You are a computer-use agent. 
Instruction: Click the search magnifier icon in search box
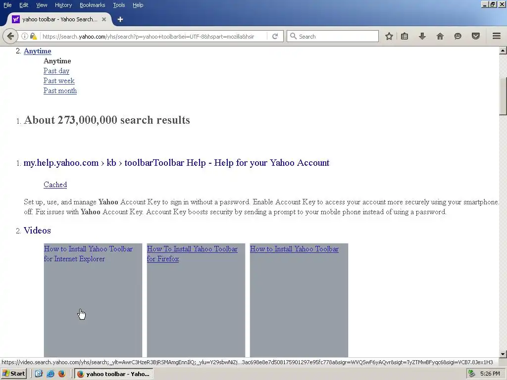(293, 36)
